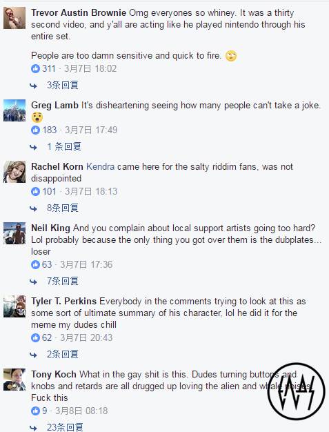
Task: Open Tyler T. Perkins profile name
Action: click(x=63, y=301)
